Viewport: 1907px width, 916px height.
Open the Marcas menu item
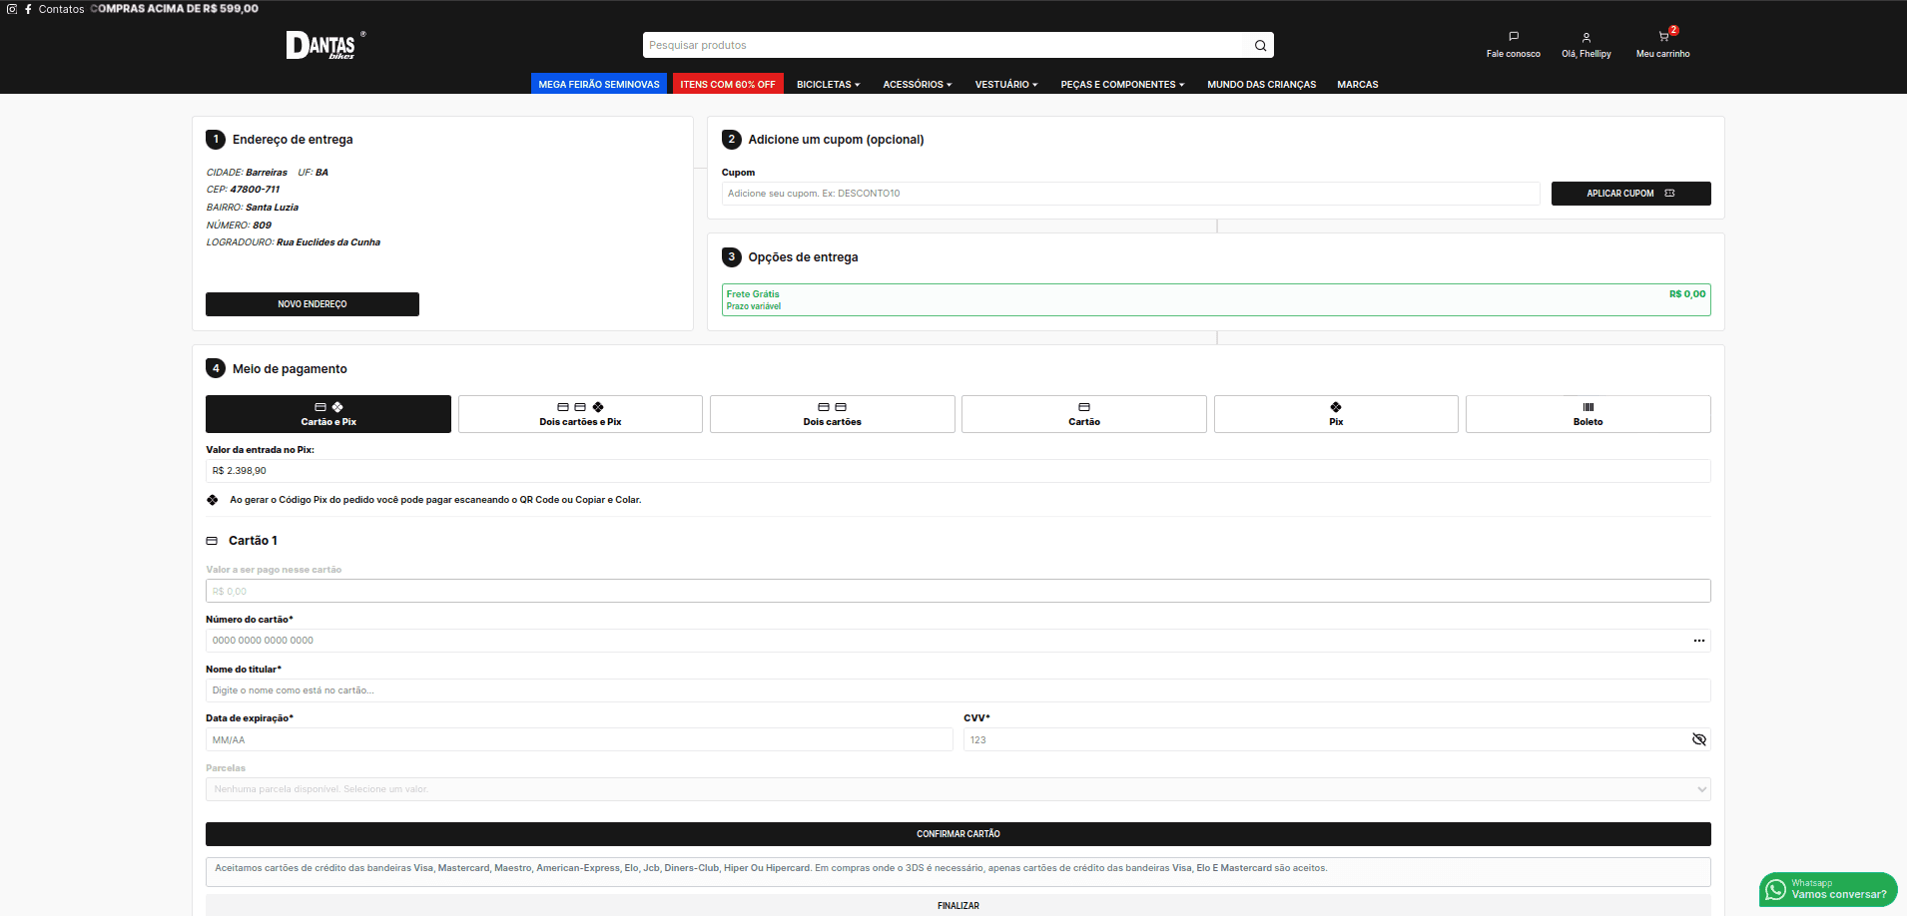coord(1357,85)
